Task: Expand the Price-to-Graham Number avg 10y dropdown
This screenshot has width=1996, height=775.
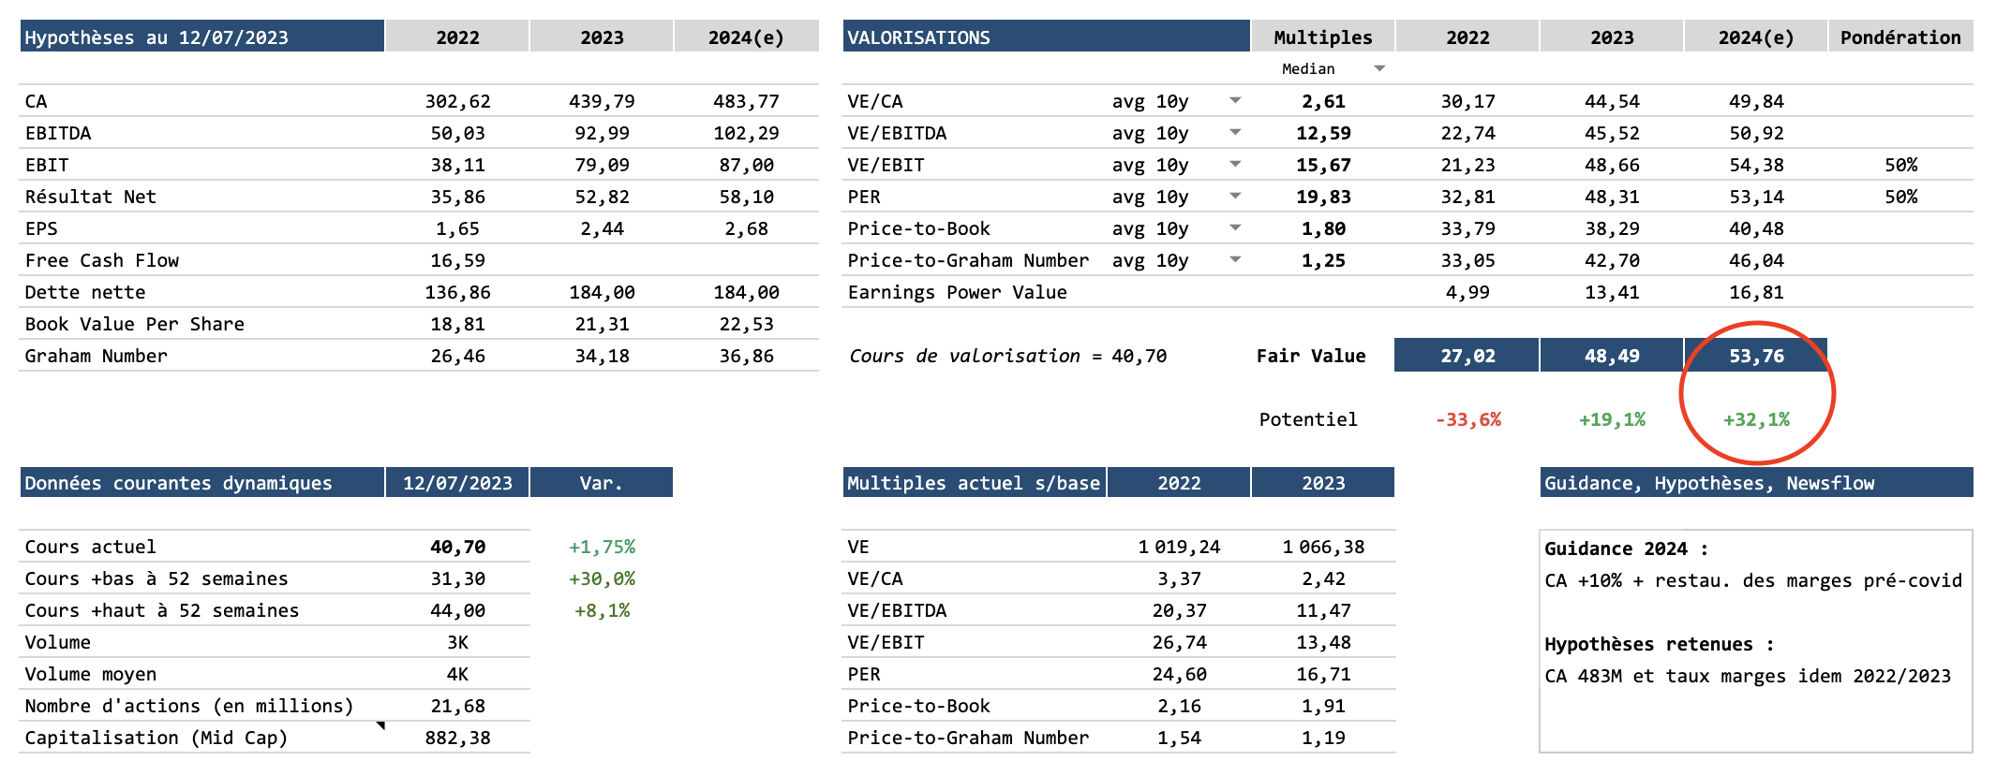Action: pyautogui.click(x=1235, y=259)
